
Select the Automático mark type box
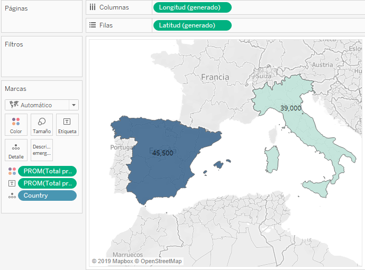pyautogui.click(x=42, y=105)
